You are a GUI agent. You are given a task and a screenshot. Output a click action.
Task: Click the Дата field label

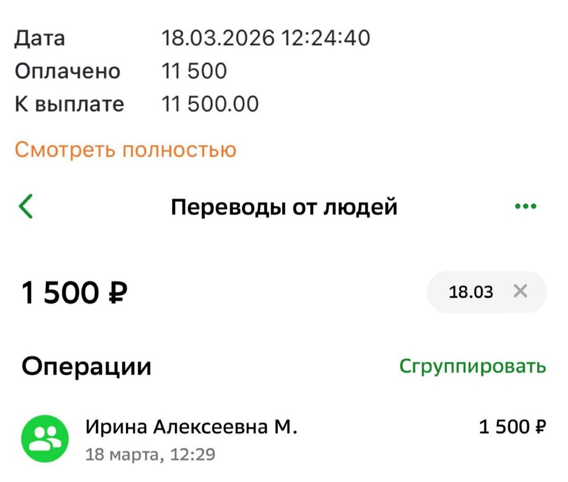pos(40,39)
